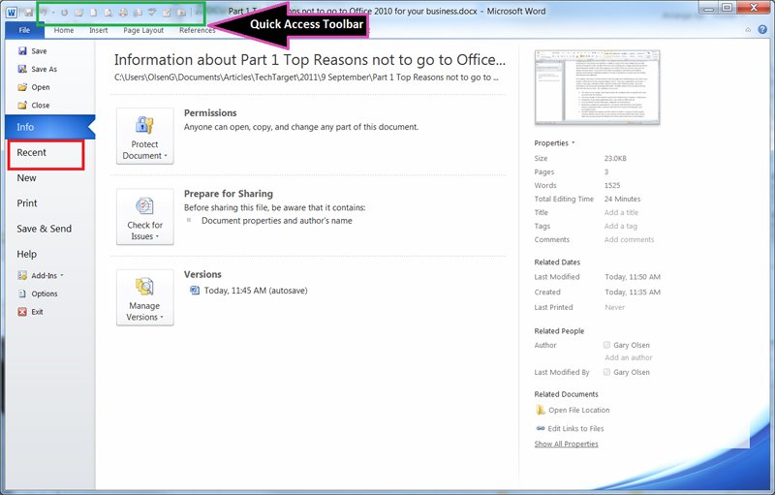Click the Open File Location folder icon

tap(541, 410)
